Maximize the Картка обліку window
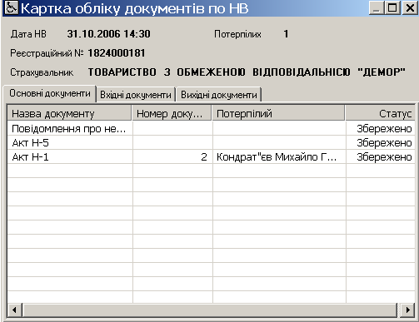The width and height of the screenshot is (419, 322). pyautogui.click(x=392, y=8)
